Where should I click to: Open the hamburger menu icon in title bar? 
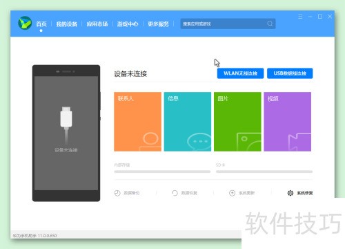click(300, 17)
